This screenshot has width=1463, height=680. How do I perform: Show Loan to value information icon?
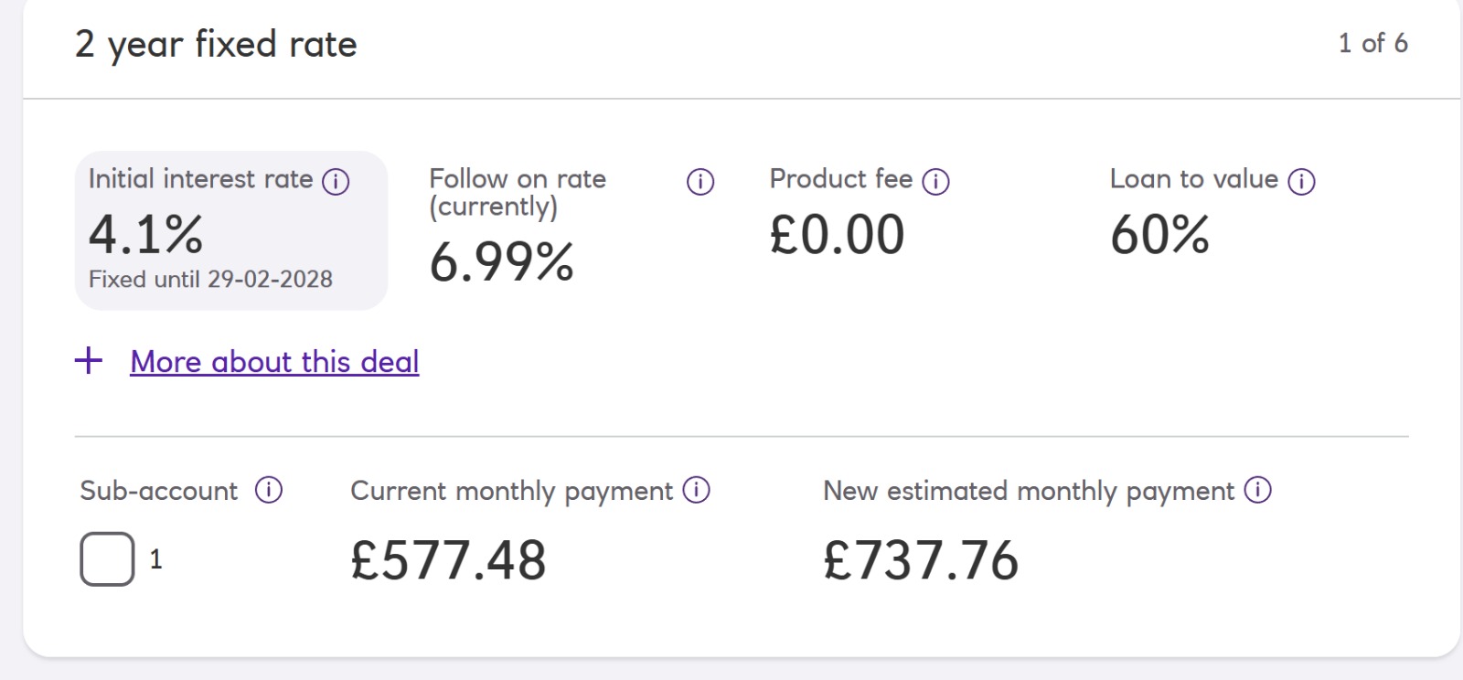click(1301, 182)
